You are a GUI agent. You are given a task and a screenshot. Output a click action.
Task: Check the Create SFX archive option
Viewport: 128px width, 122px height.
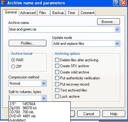point(57,66)
